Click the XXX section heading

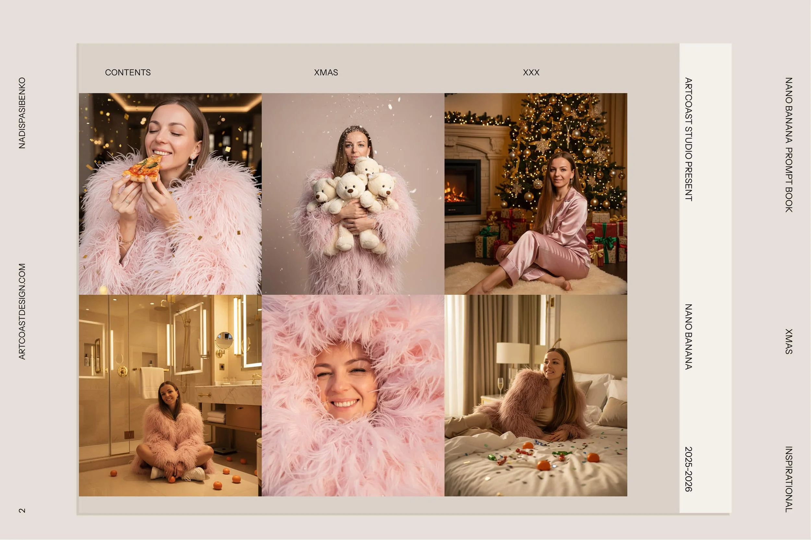[x=531, y=72]
